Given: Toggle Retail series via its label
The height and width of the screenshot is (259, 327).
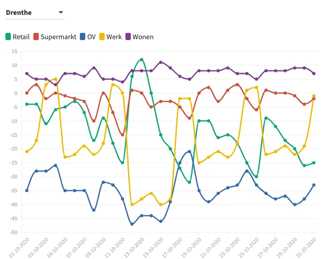Looking at the screenshot, I should pyautogui.click(x=21, y=37).
